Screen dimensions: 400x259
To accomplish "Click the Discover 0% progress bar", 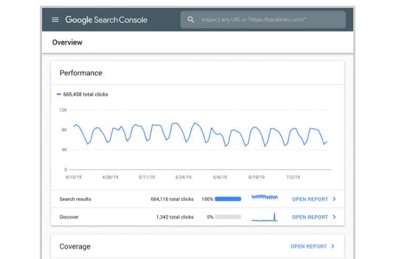I will (x=228, y=217).
